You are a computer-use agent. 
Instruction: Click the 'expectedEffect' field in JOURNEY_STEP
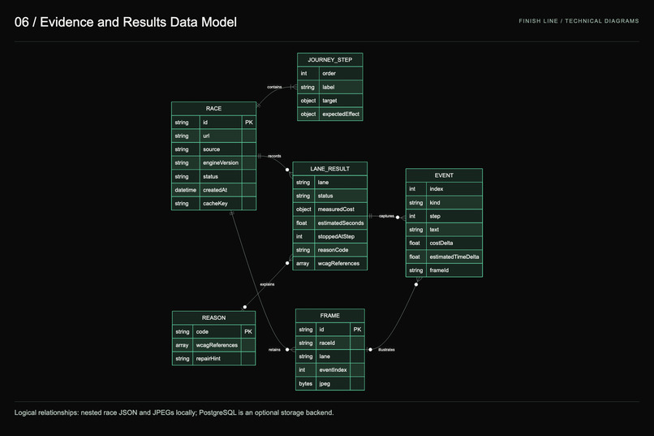click(340, 114)
